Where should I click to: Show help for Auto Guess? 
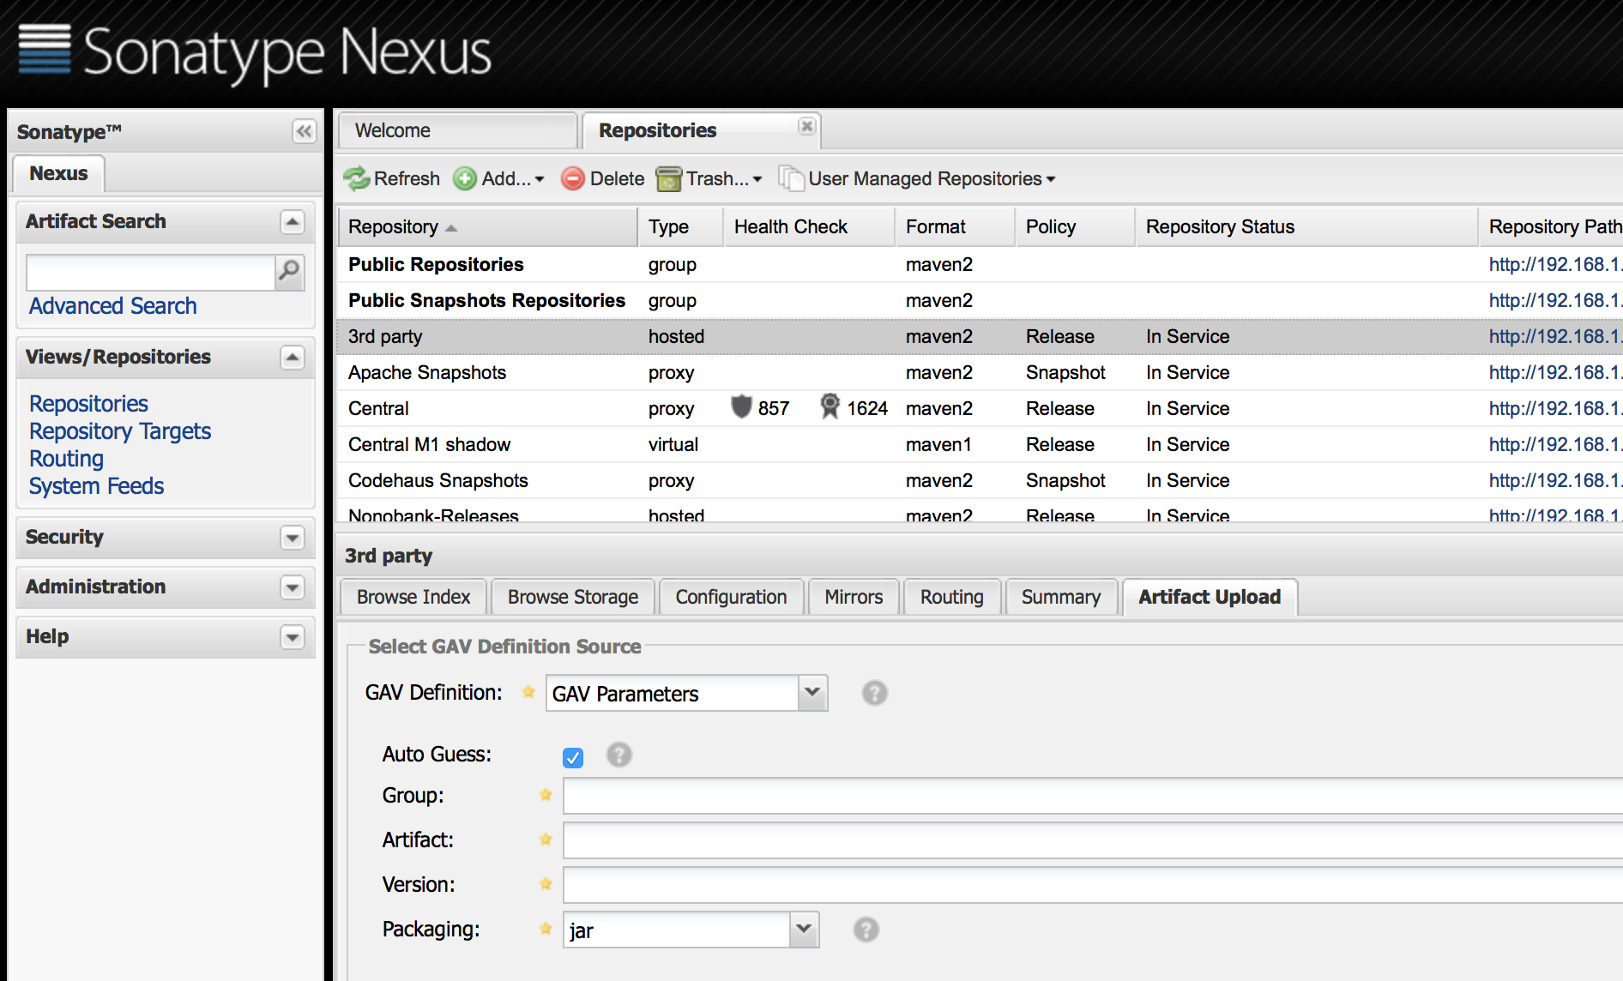click(x=618, y=755)
